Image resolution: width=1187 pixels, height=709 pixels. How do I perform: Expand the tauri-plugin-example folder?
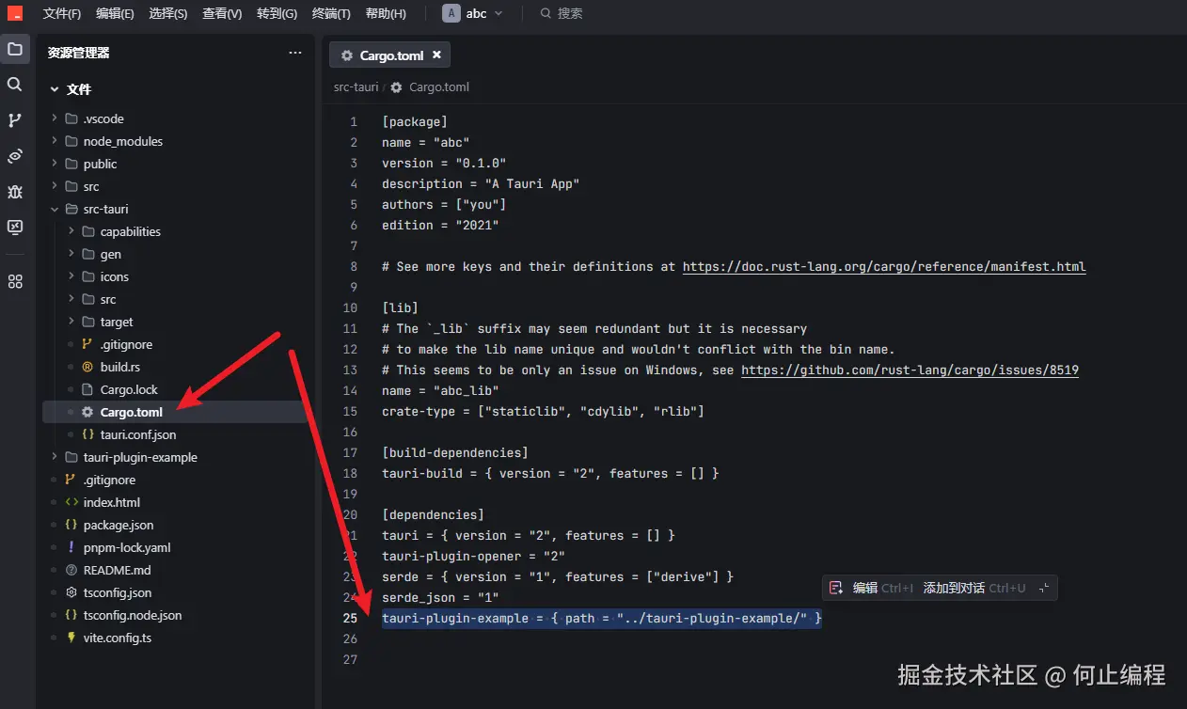(55, 457)
